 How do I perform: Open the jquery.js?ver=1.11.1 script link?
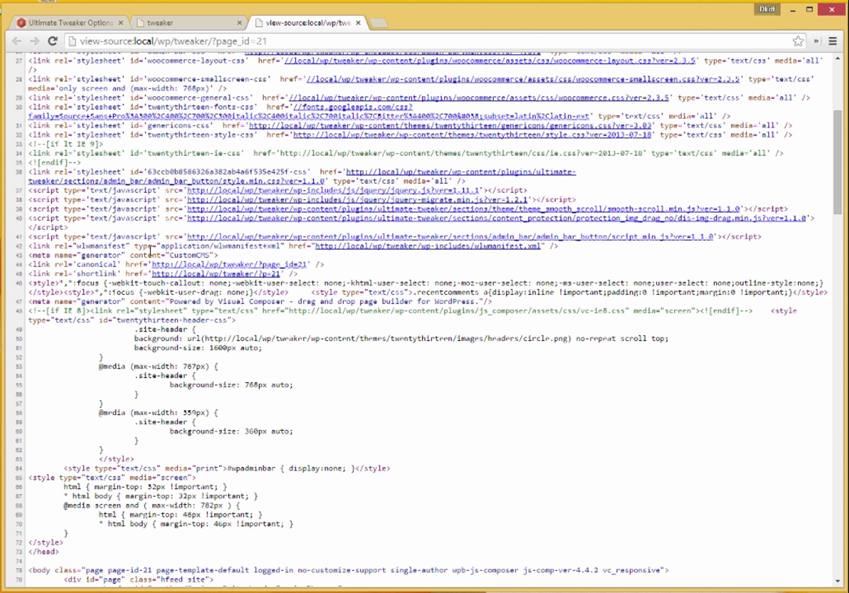pyautogui.click(x=333, y=190)
